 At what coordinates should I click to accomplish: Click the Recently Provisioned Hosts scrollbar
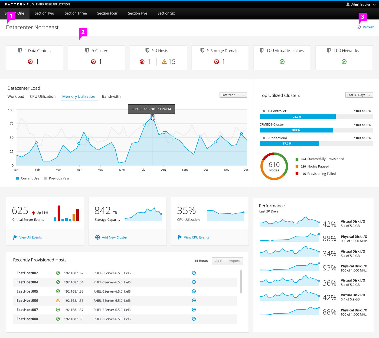pyautogui.click(x=241, y=281)
